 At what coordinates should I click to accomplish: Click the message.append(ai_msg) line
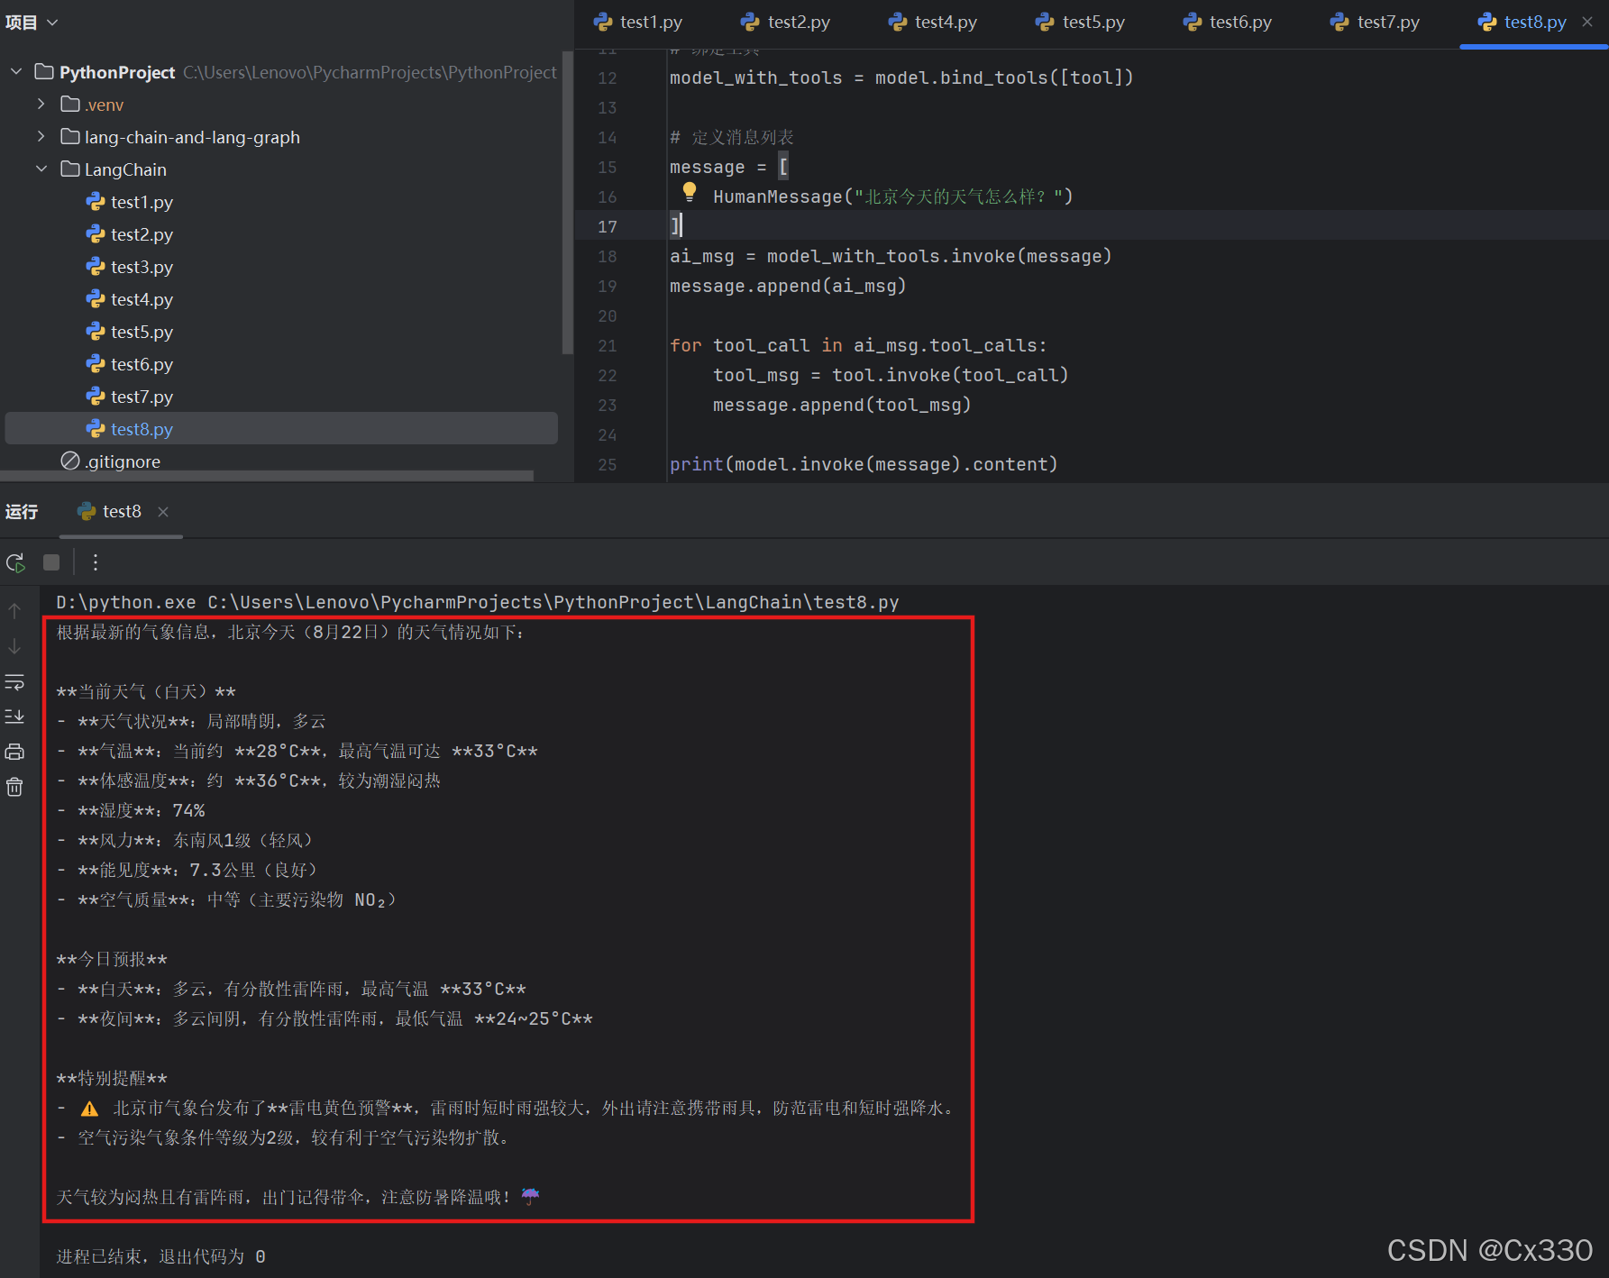tap(788, 286)
